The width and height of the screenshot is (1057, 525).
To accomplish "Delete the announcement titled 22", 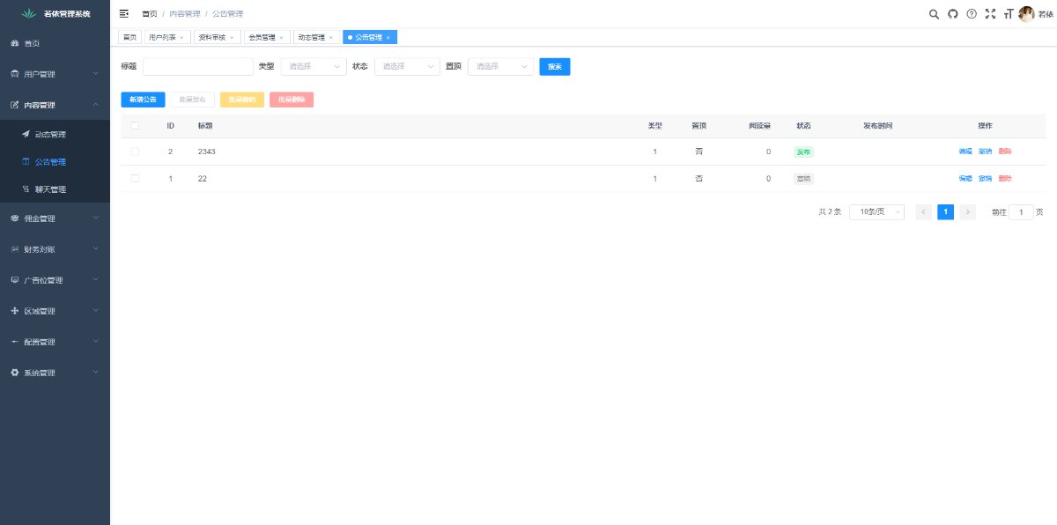I will pyautogui.click(x=1005, y=178).
